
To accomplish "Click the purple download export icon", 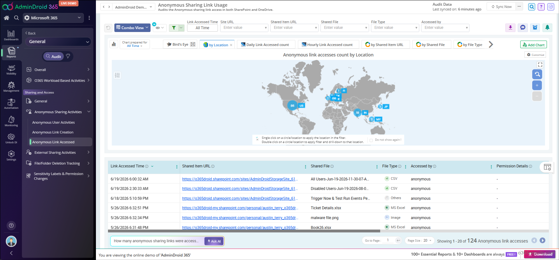I will [x=510, y=28].
